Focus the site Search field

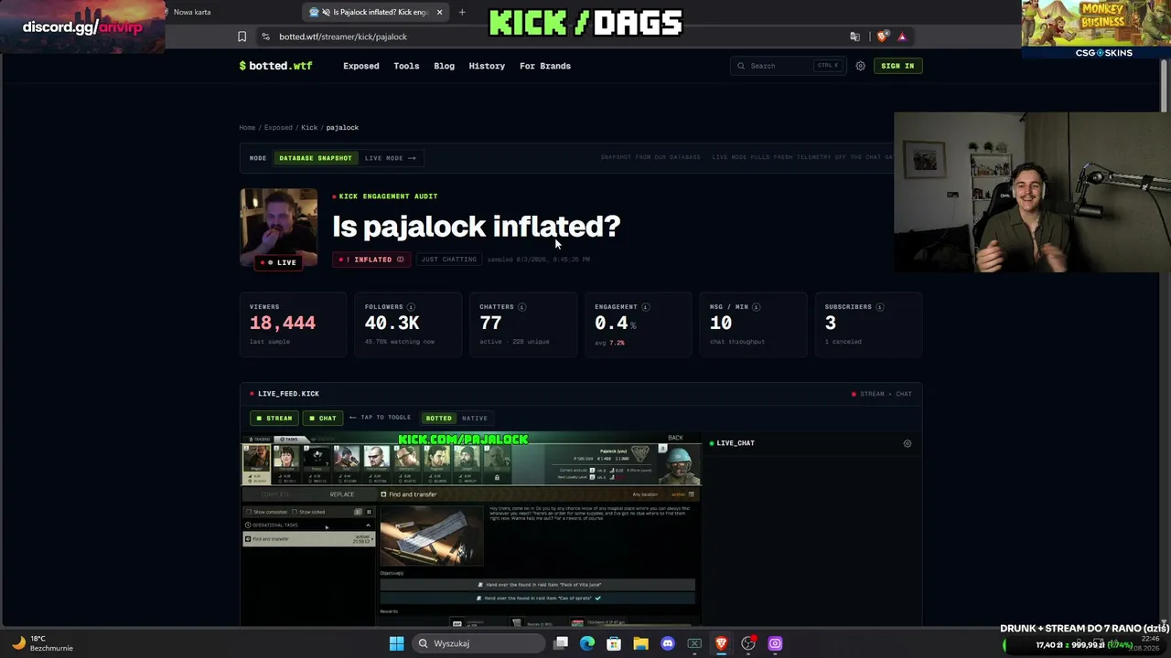pyautogui.click(x=790, y=66)
